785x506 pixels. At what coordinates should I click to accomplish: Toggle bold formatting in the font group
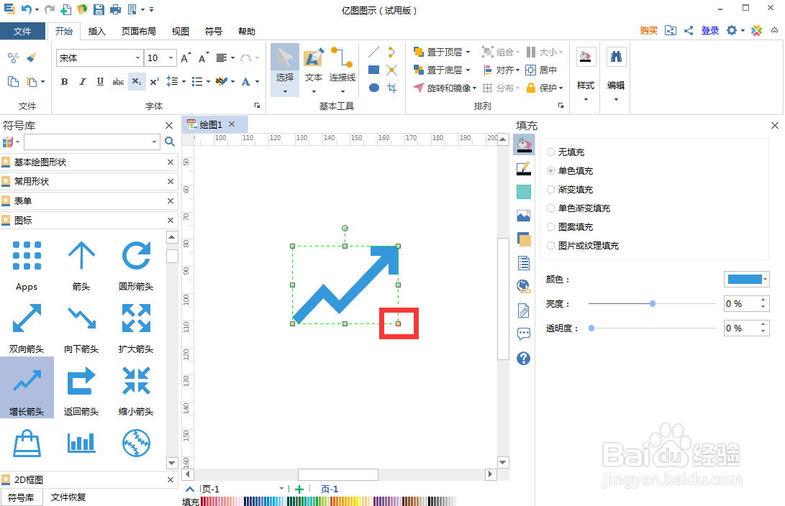[x=64, y=82]
